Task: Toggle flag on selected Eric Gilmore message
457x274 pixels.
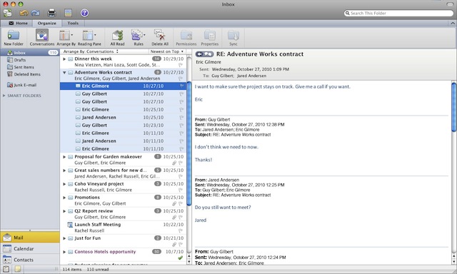Action: point(181,86)
